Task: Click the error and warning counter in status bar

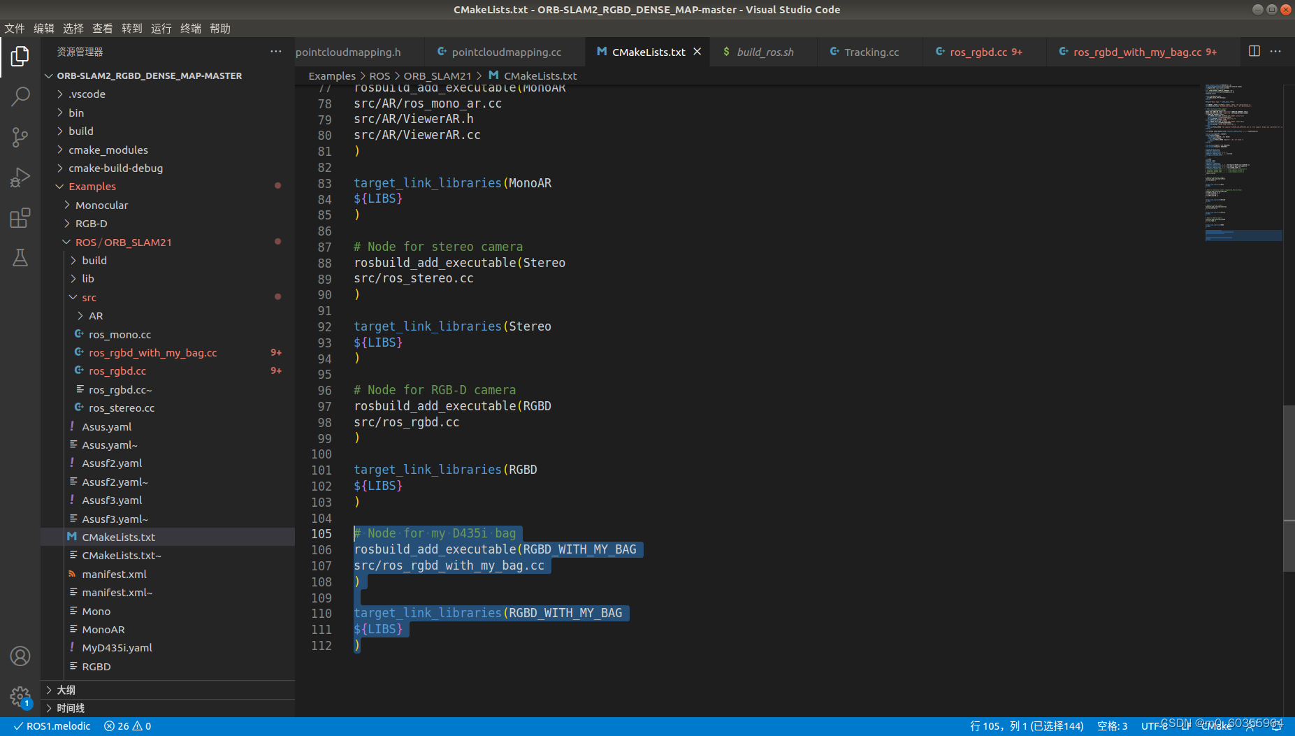Action: pyautogui.click(x=127, y=726)
